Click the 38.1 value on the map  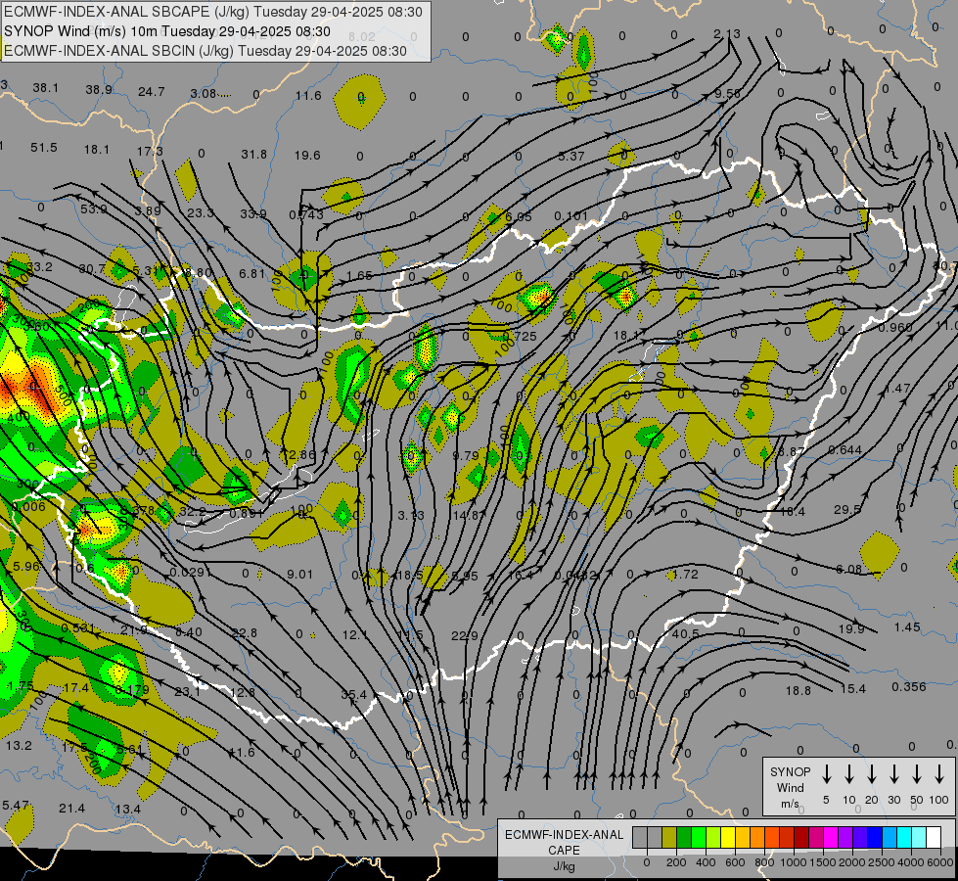46,88
